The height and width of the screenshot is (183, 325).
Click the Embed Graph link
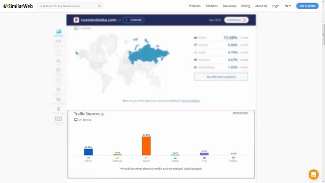pyautogui.click(x=240, y=113)
